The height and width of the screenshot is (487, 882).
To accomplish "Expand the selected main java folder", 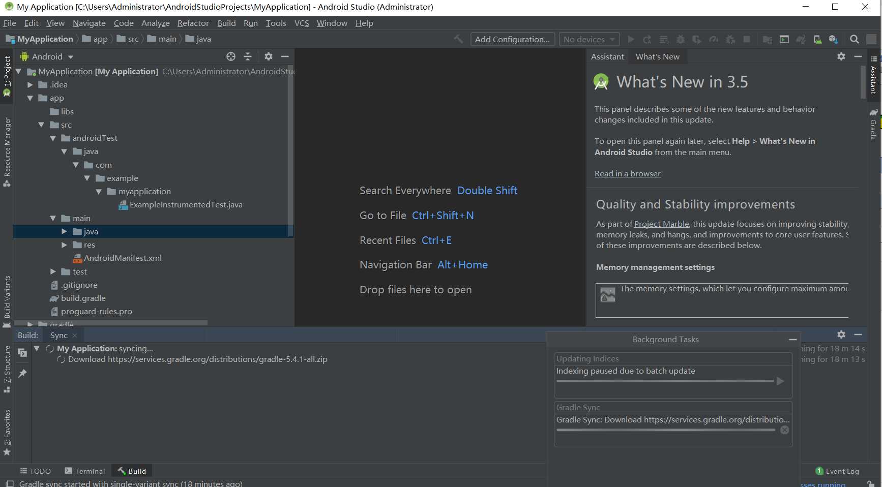I will [64, 231].
